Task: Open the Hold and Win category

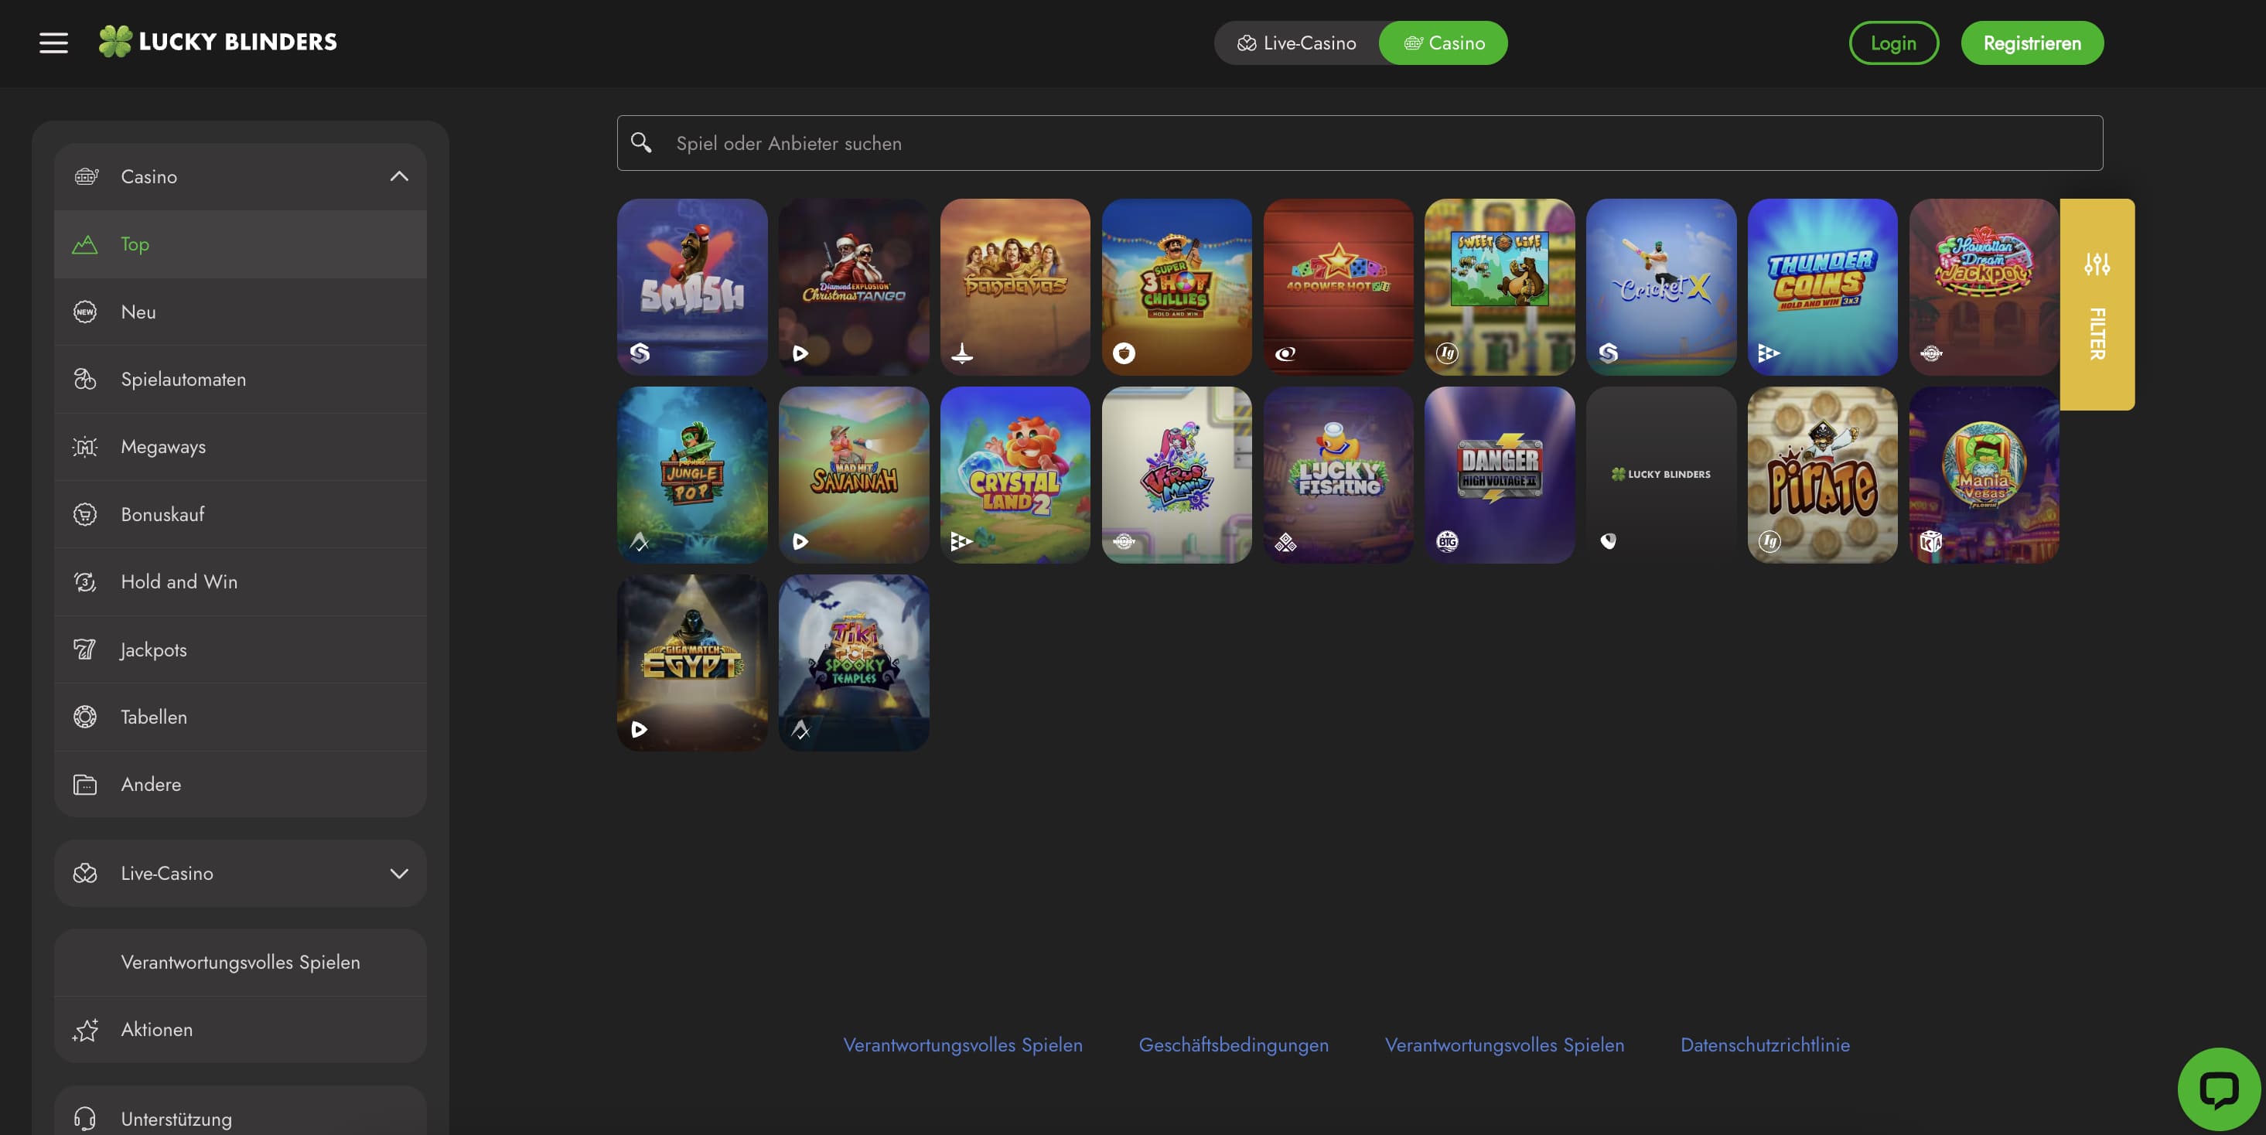Action: click(179, 581)
